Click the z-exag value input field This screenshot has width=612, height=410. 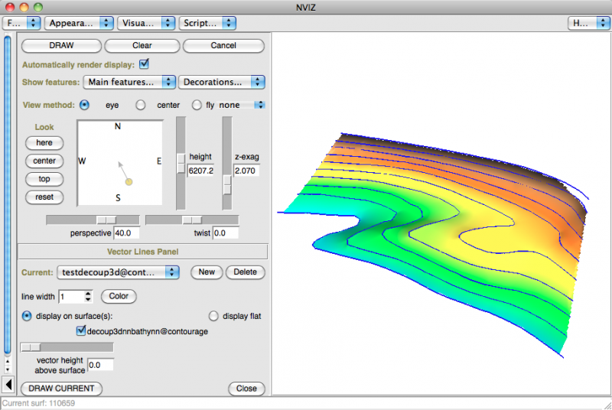pos(246,171)
